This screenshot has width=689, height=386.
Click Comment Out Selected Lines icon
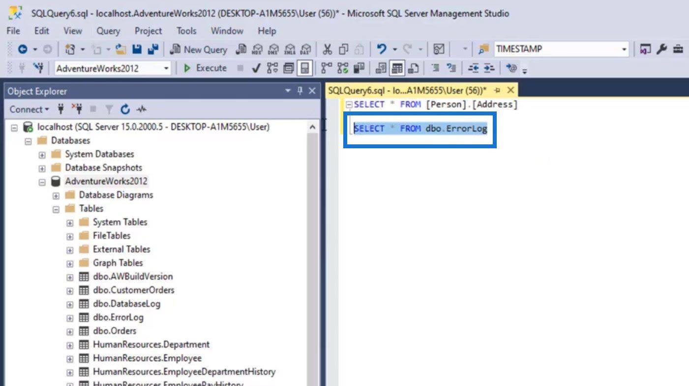point(435,68)
